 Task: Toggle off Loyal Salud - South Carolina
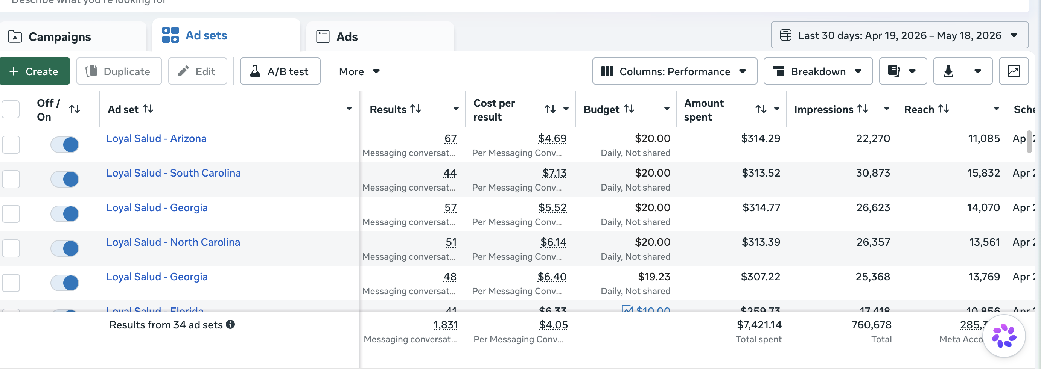pos(65,180)
